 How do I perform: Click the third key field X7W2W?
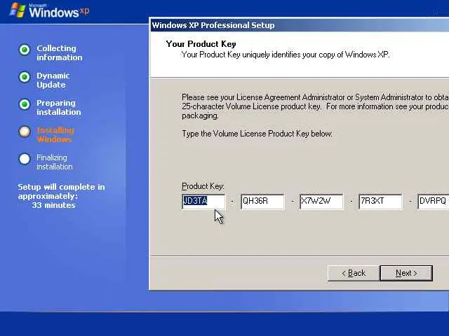pos(321,202)
